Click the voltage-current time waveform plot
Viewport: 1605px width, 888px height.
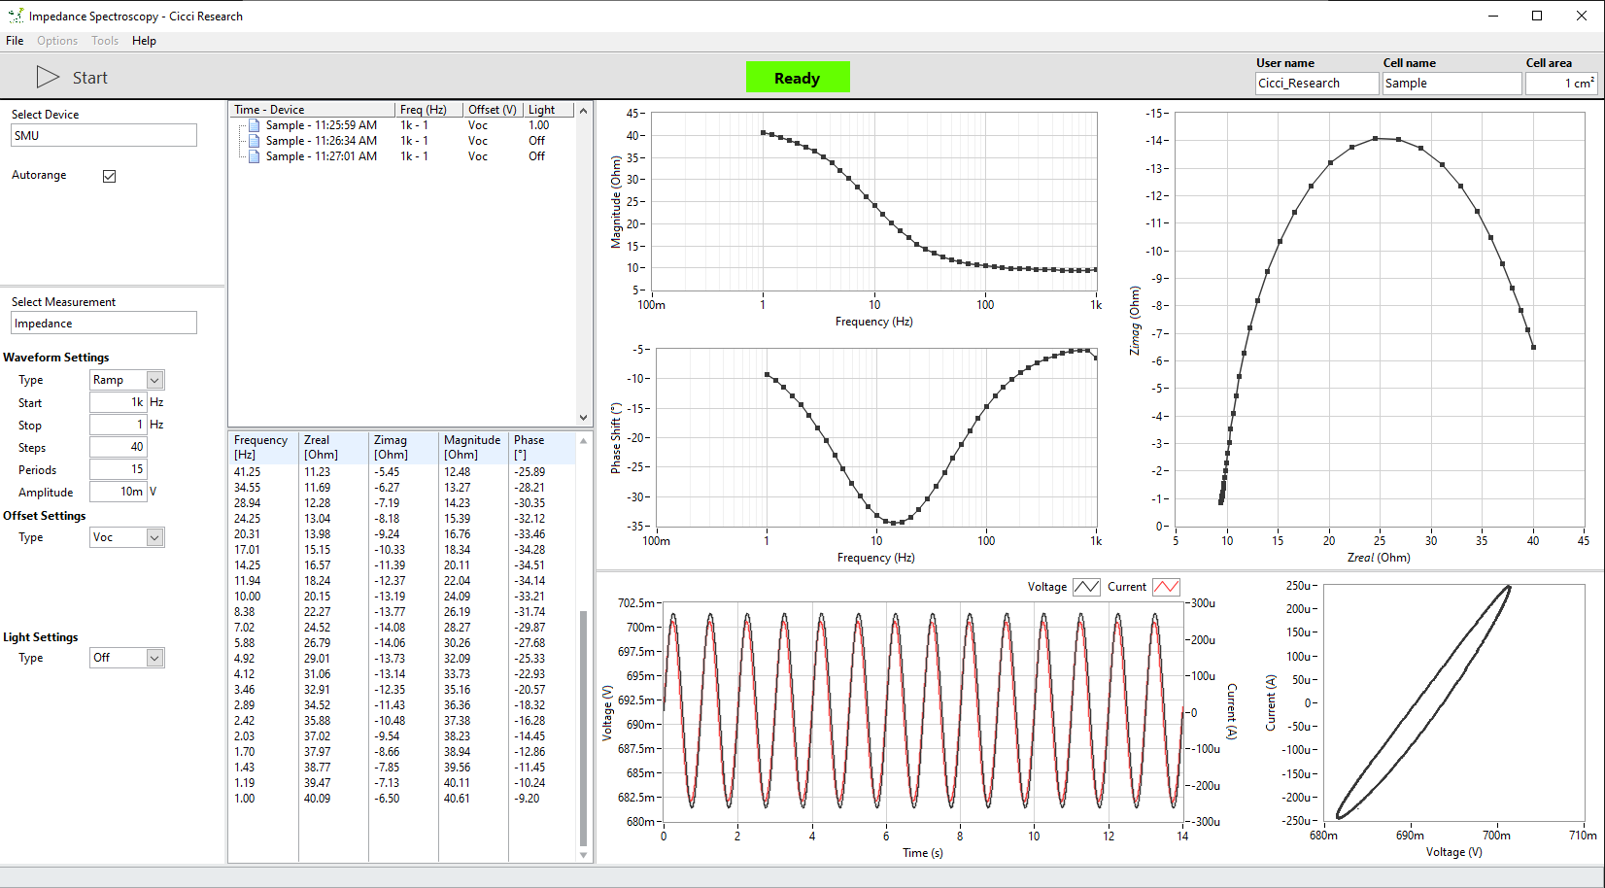tap(923, 712)
